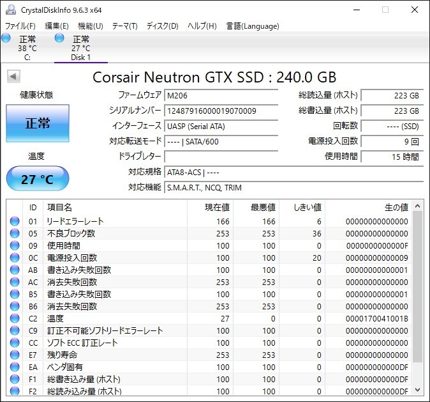Open the ファイル(F) menu
This screenshot has width=430, height=402.
coord(20,26)
